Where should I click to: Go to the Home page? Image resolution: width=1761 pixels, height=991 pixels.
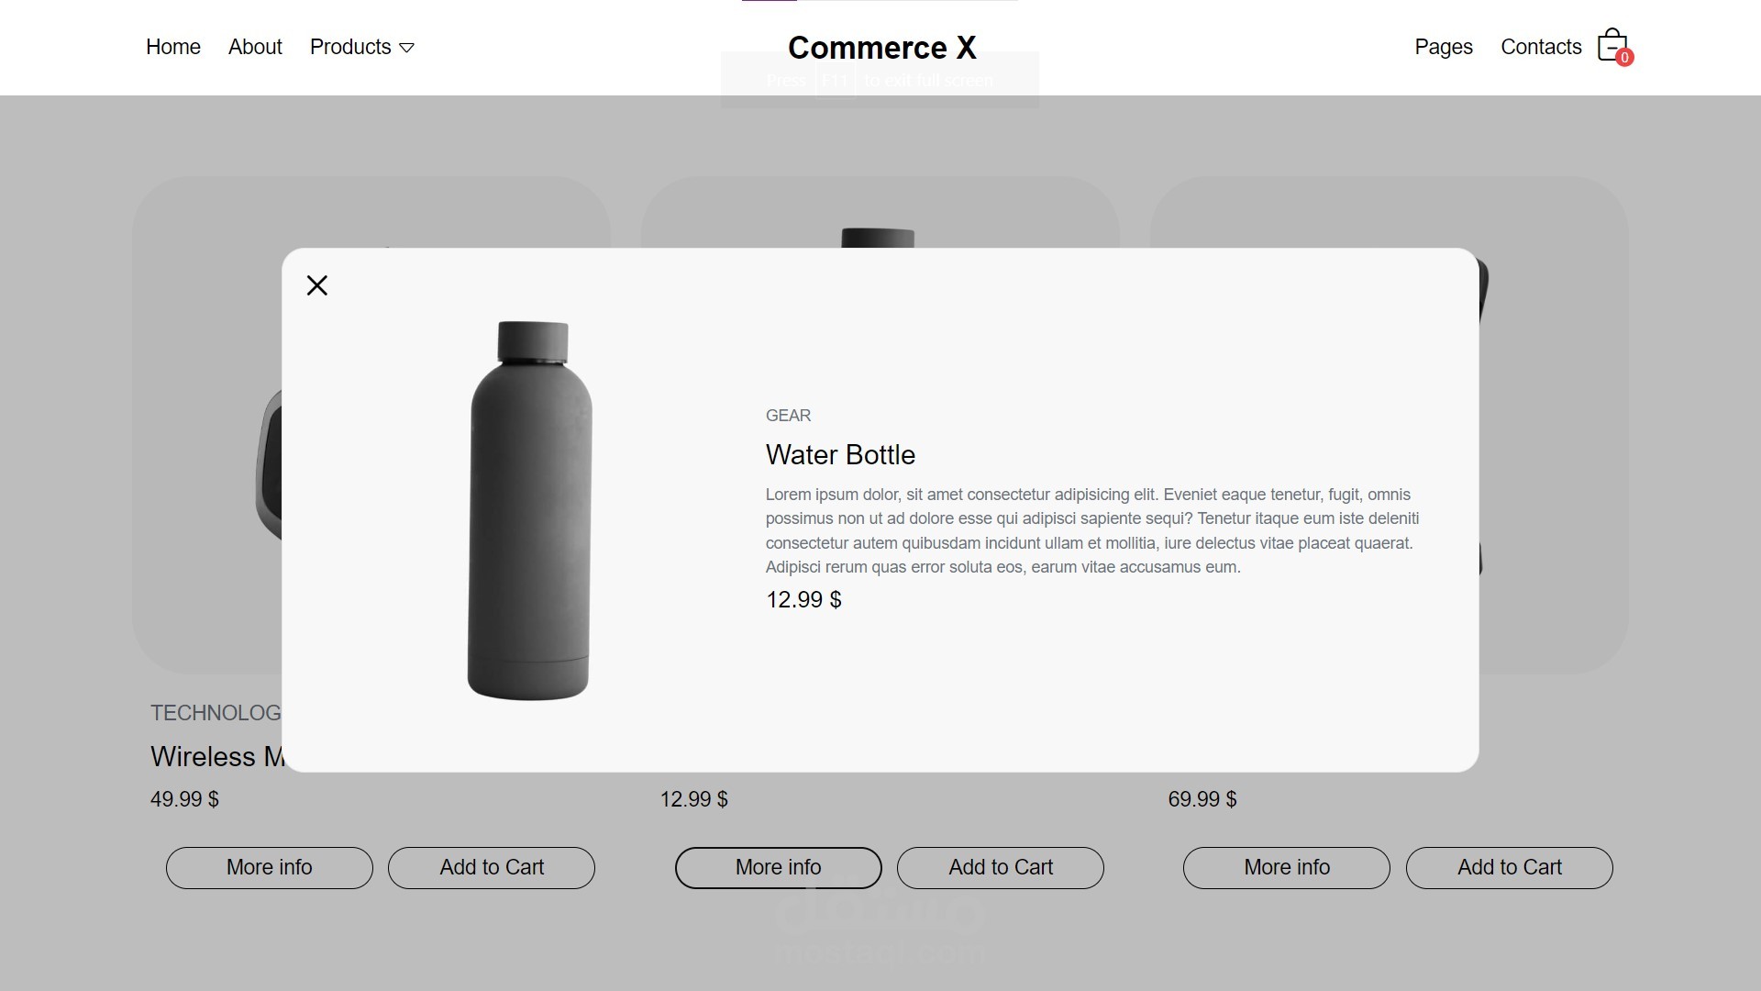pyautogui.click(x=173, y=47)
